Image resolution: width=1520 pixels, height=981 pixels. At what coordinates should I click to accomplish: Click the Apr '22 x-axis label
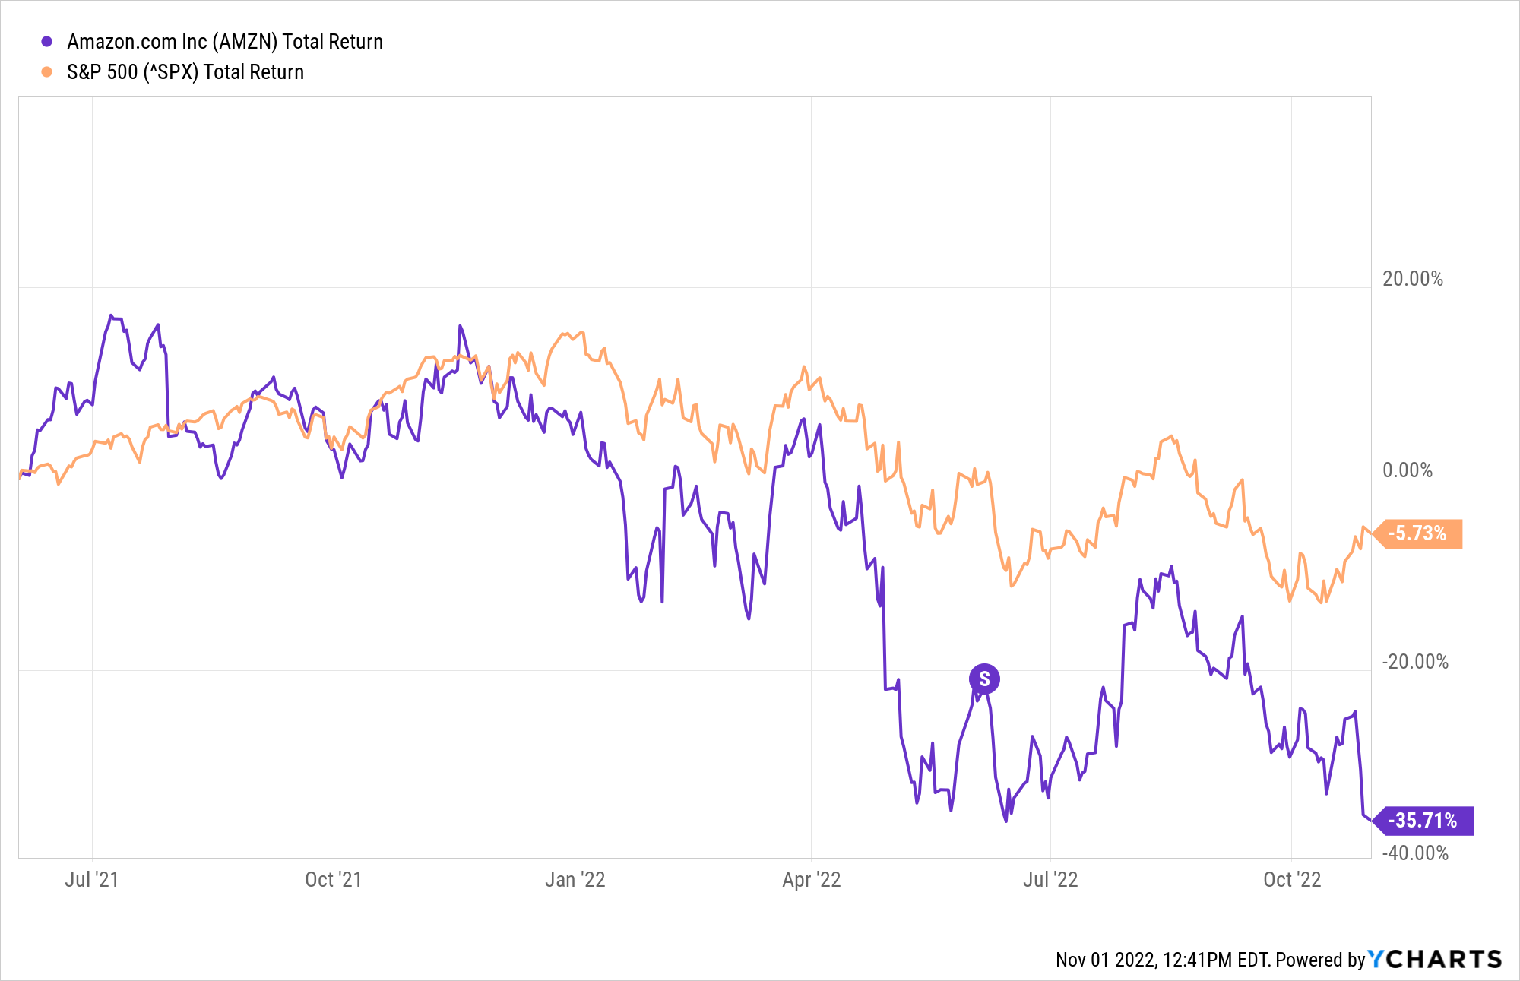coord(811,880)
